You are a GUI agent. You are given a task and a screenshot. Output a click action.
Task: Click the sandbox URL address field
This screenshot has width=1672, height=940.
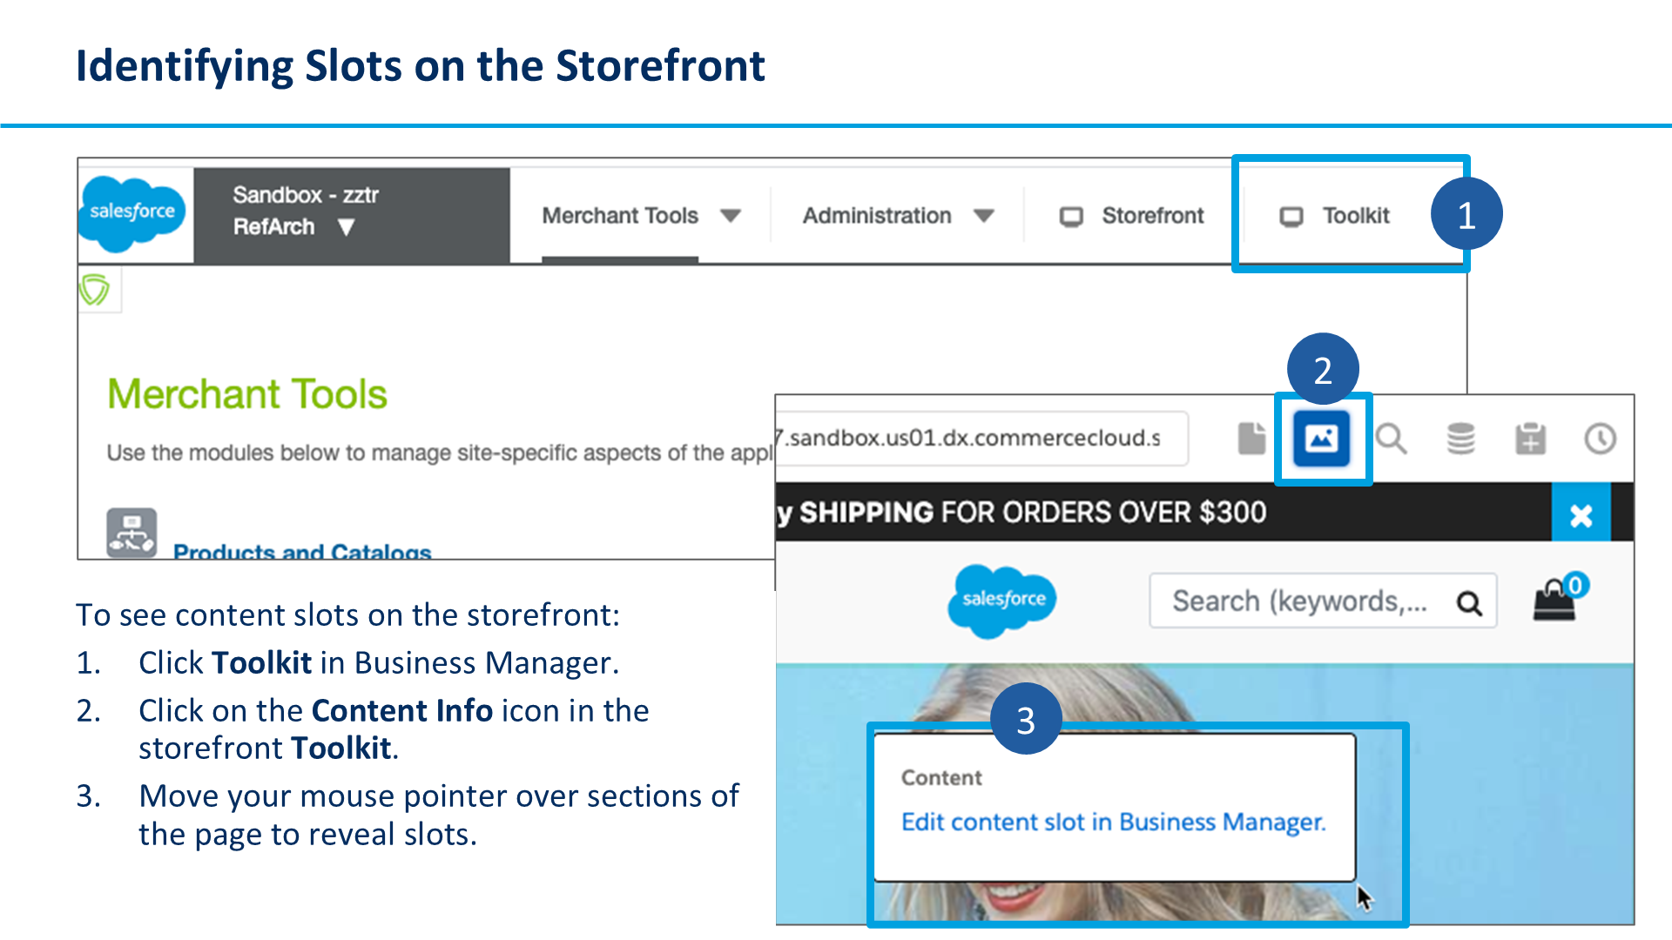tap(982, 439)
